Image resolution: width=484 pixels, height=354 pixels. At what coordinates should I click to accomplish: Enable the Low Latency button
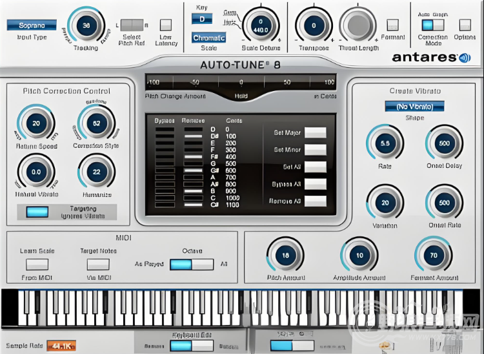tap(166, 25)
